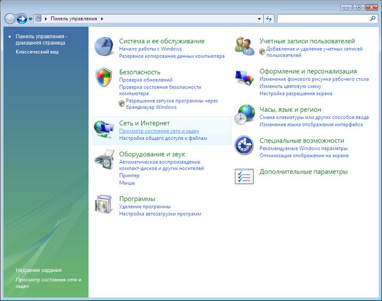382x301 pixels.
Task: Open the Programs disc icon
Action: pos(104,204)
